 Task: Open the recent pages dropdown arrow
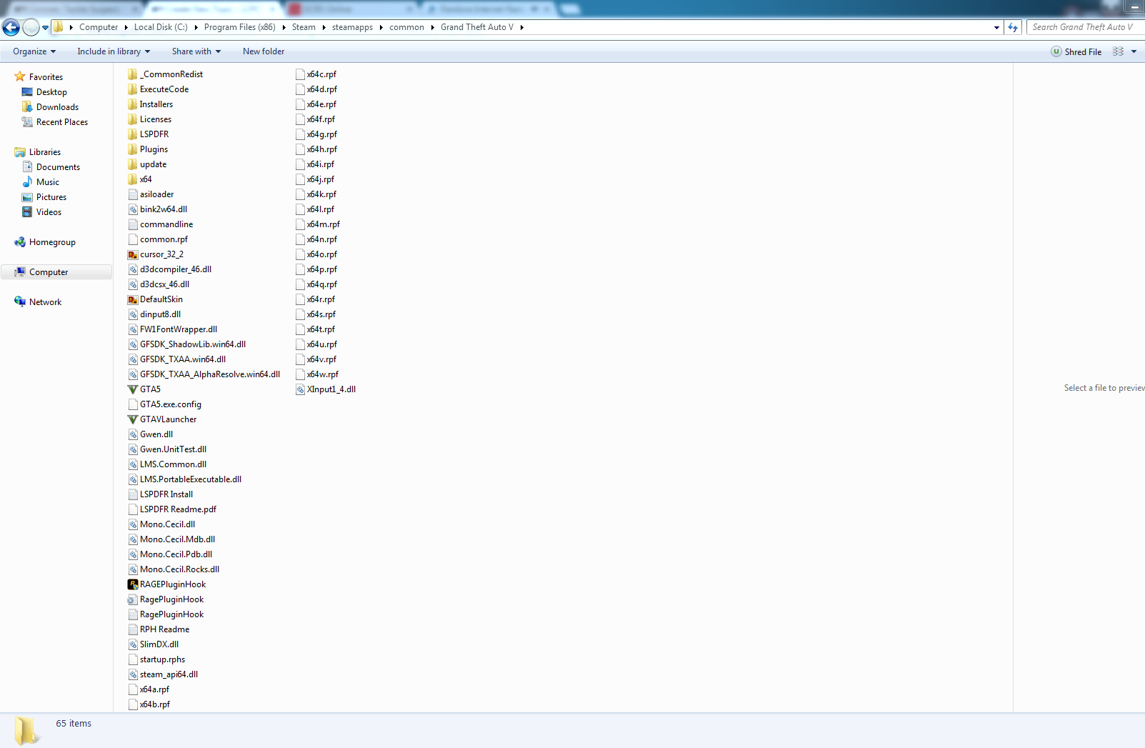click(x=46, y=28)
